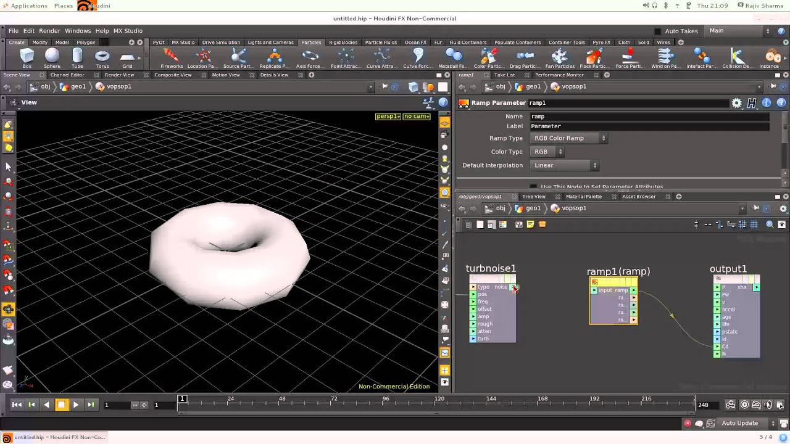Stop timeline playback
Screen dimensions: 790x444
(x=61, y=405)
